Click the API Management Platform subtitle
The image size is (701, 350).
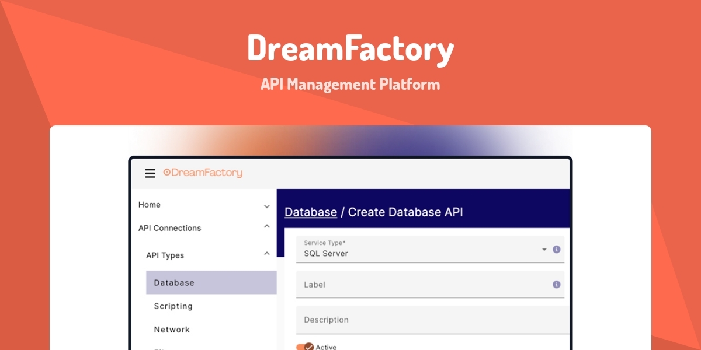click(x=350, y=84)
